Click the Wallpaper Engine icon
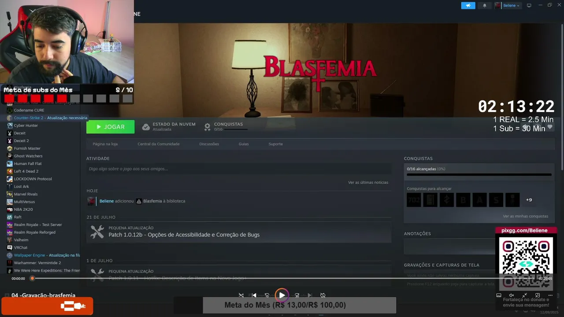Screen dimensions: 564x317 pyautogui.click(x=10, y=255)
